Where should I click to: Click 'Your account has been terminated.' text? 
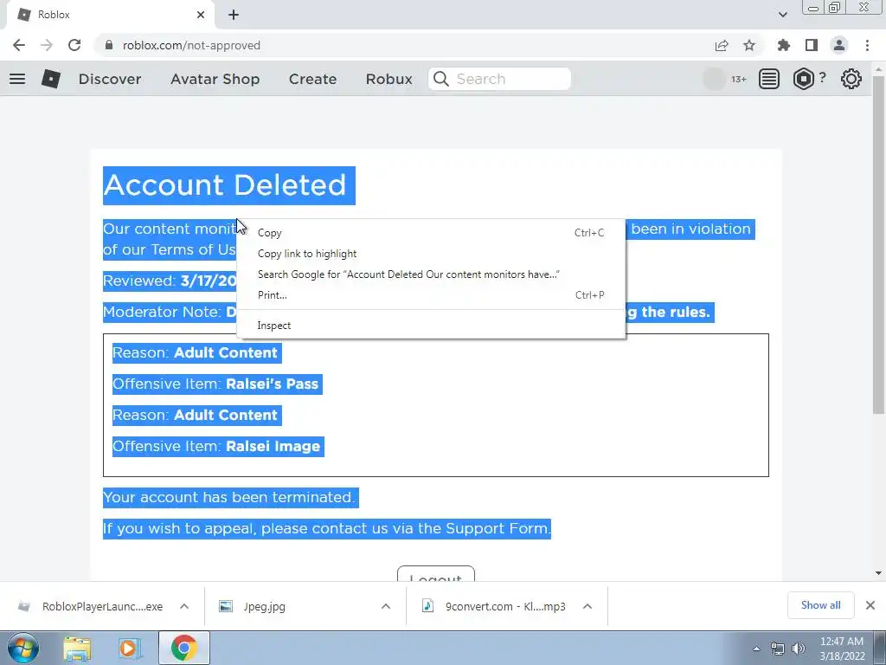coord(229,497)
